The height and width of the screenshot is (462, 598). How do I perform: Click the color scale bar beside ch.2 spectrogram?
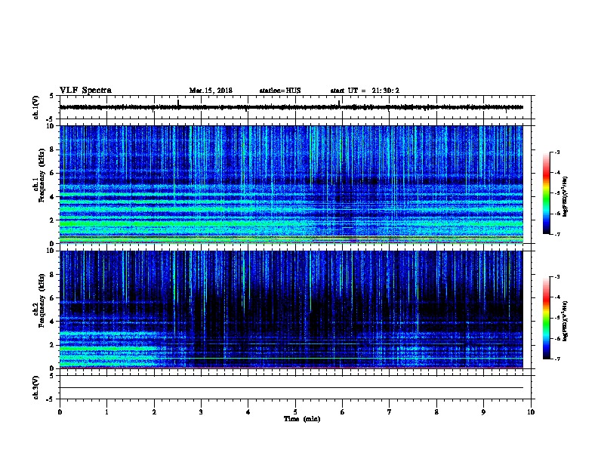(546, 318)
